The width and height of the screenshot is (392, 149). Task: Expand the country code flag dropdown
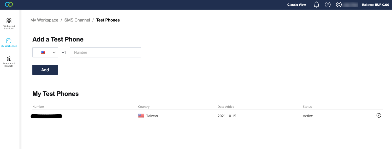[45, 52]
